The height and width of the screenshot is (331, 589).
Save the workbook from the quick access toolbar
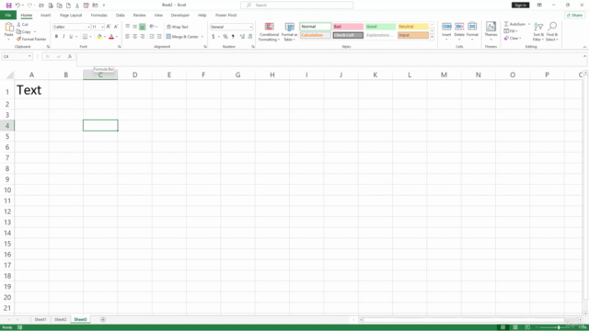click(8, 6)
